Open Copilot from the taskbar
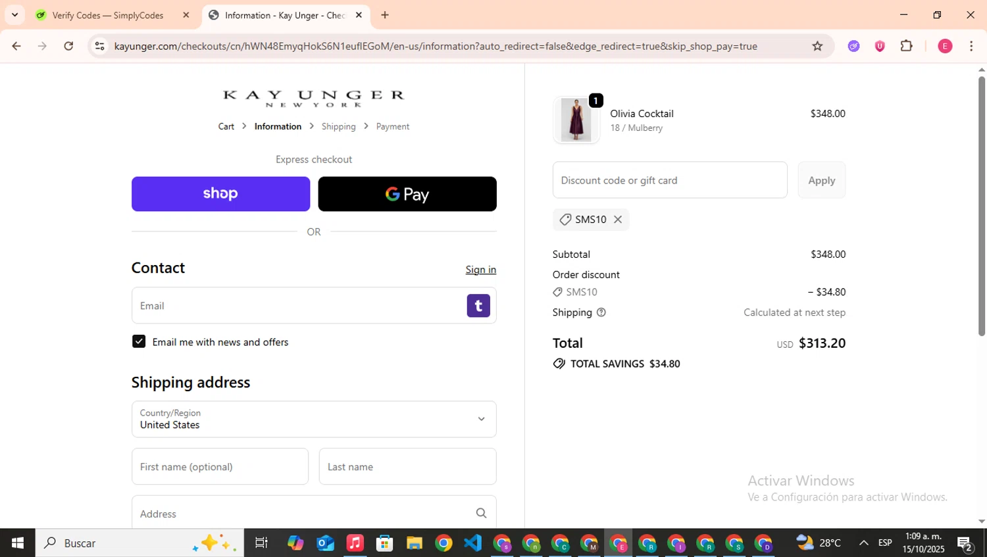The image size is (987, 557). point(295,543)
